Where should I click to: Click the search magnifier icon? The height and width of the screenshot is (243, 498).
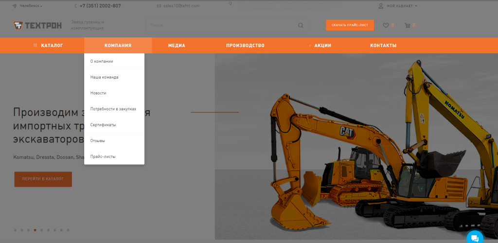301,25
